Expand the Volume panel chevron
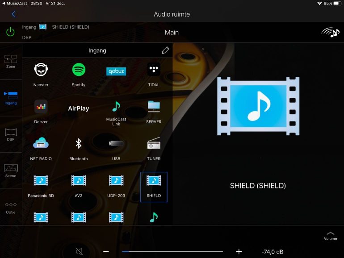Screen dimensions: 344x258 (x=330, y=234)
